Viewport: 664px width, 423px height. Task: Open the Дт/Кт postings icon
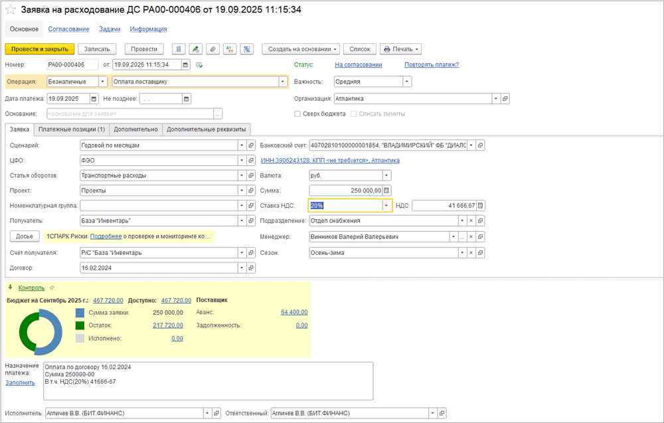point(230,49)
